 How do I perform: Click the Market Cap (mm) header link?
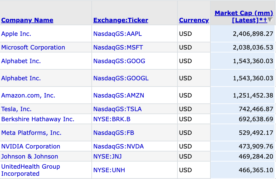[243, 13]
